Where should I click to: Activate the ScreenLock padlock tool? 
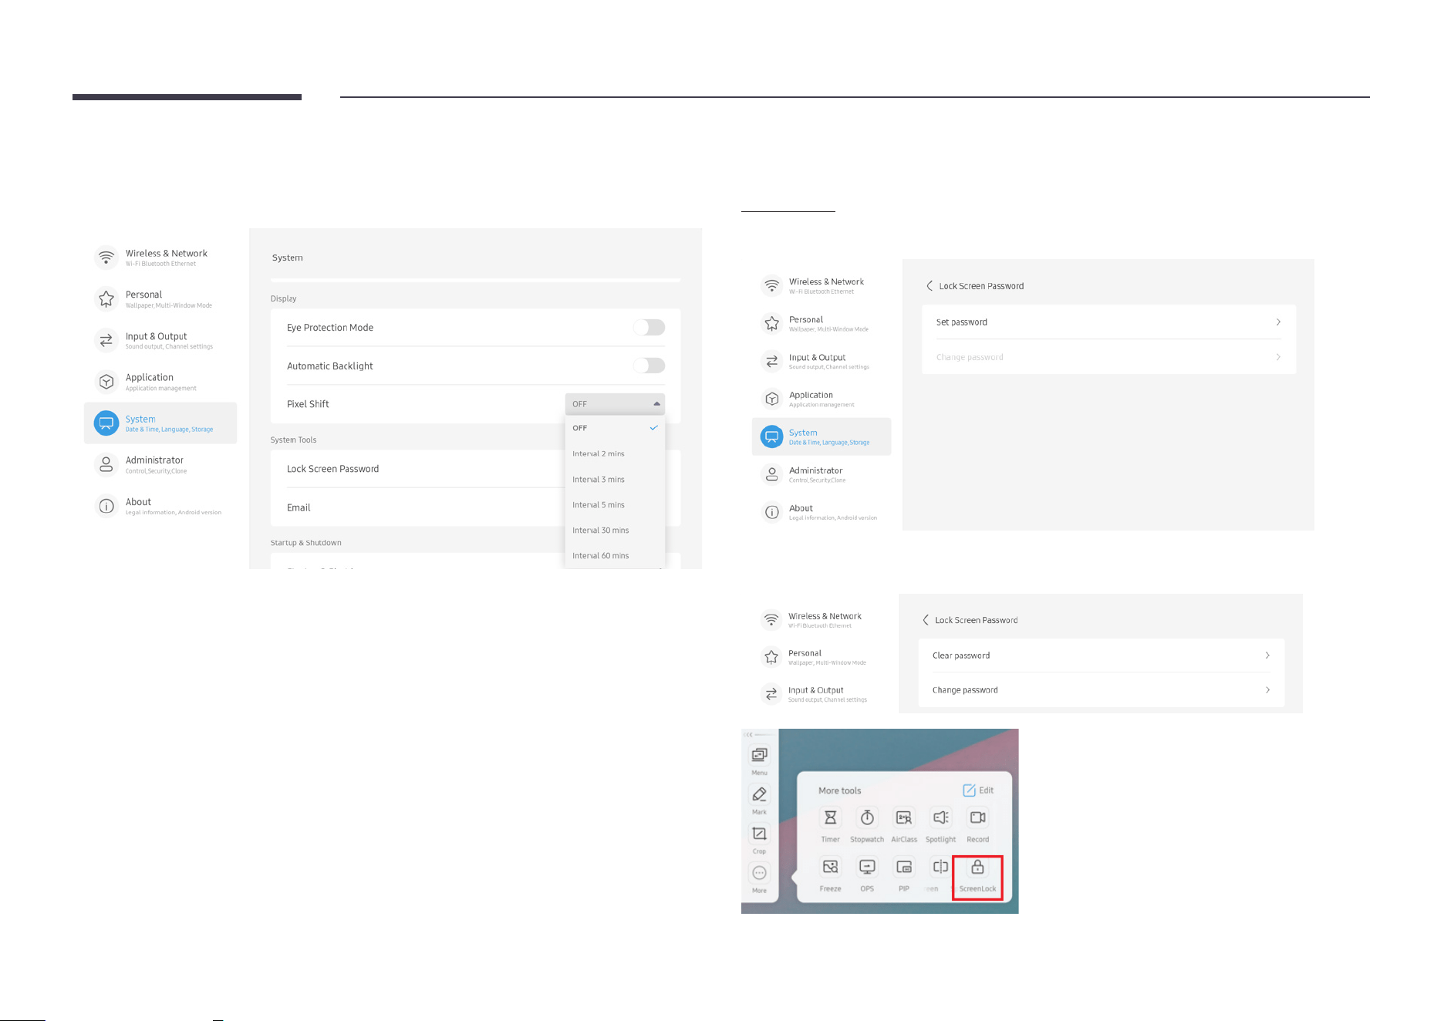coord(977,877)
